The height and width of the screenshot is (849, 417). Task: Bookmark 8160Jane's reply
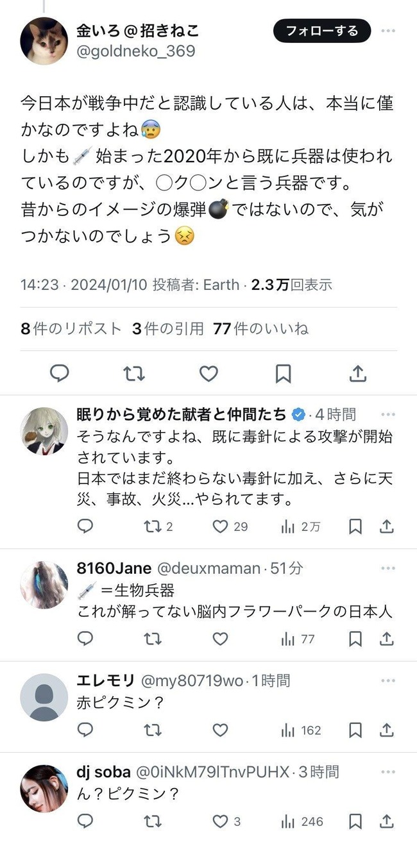[x=355, y=639]
